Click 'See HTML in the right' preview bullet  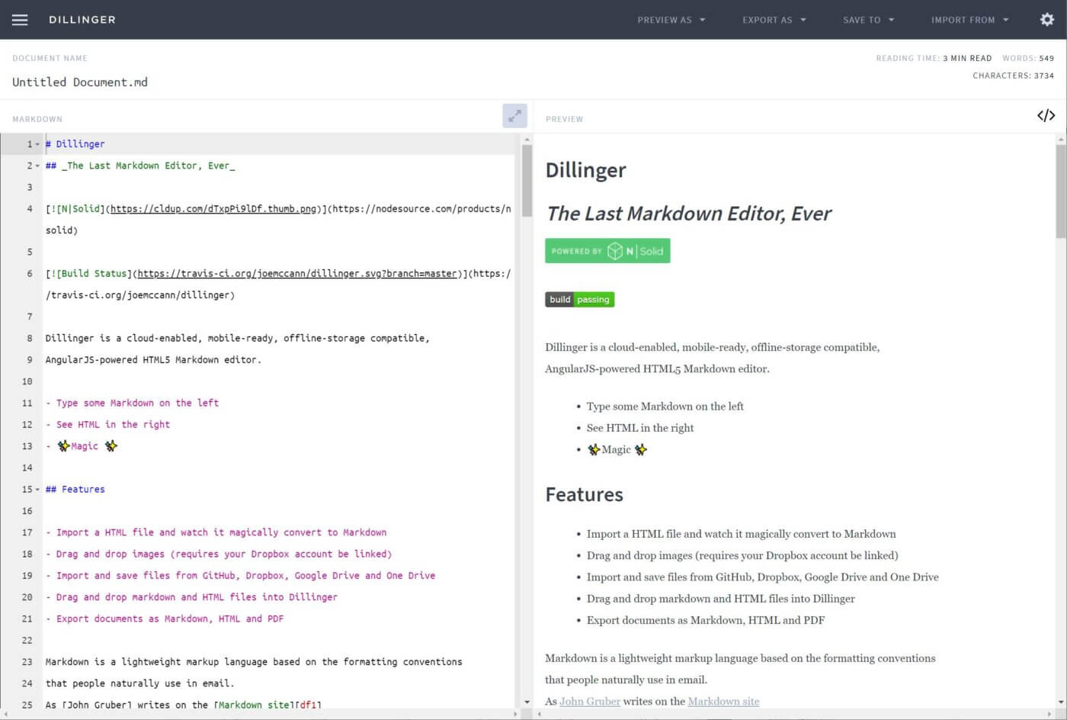click(x=640, y=428)
